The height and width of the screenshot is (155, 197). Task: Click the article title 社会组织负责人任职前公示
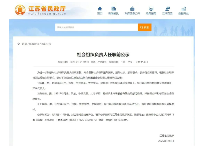coord(103,54)
